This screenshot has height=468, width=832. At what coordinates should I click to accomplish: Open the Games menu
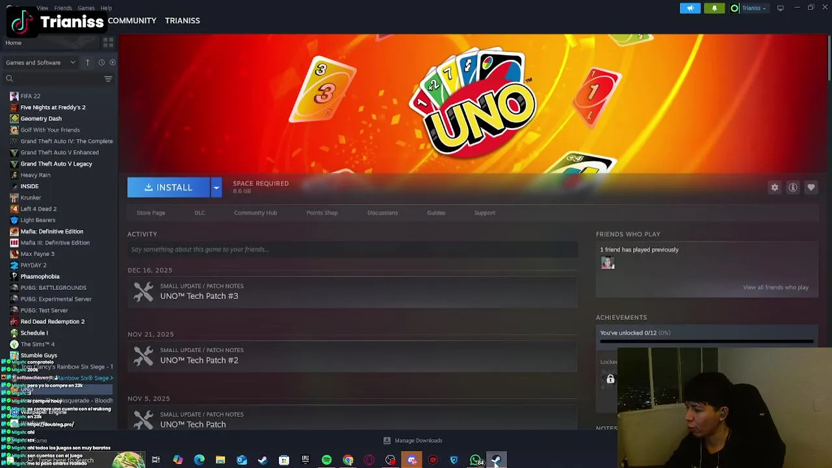point(86,8)
